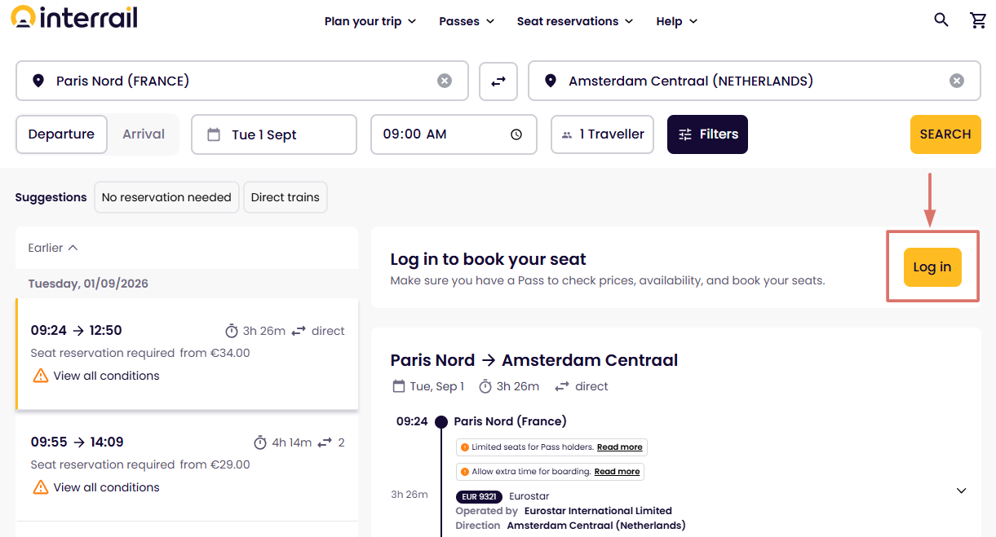This screenshot has height=537, width=996.
Task: Open the Help dropdown
Action: pos(677,21)
